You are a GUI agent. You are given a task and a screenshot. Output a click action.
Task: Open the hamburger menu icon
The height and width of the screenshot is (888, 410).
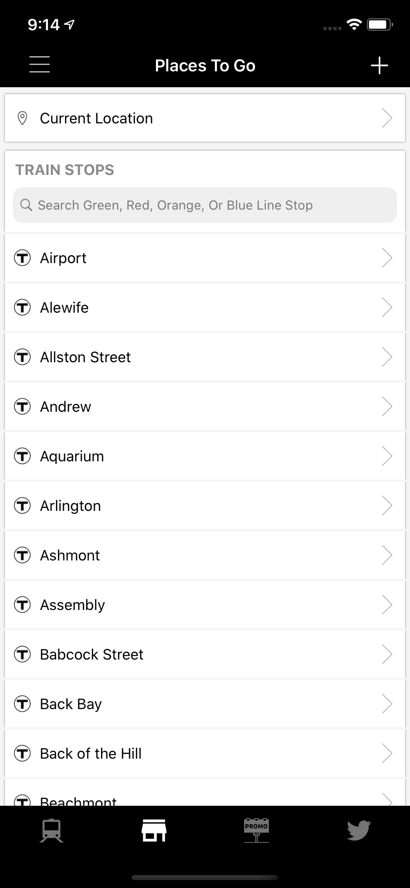[40, 65]
